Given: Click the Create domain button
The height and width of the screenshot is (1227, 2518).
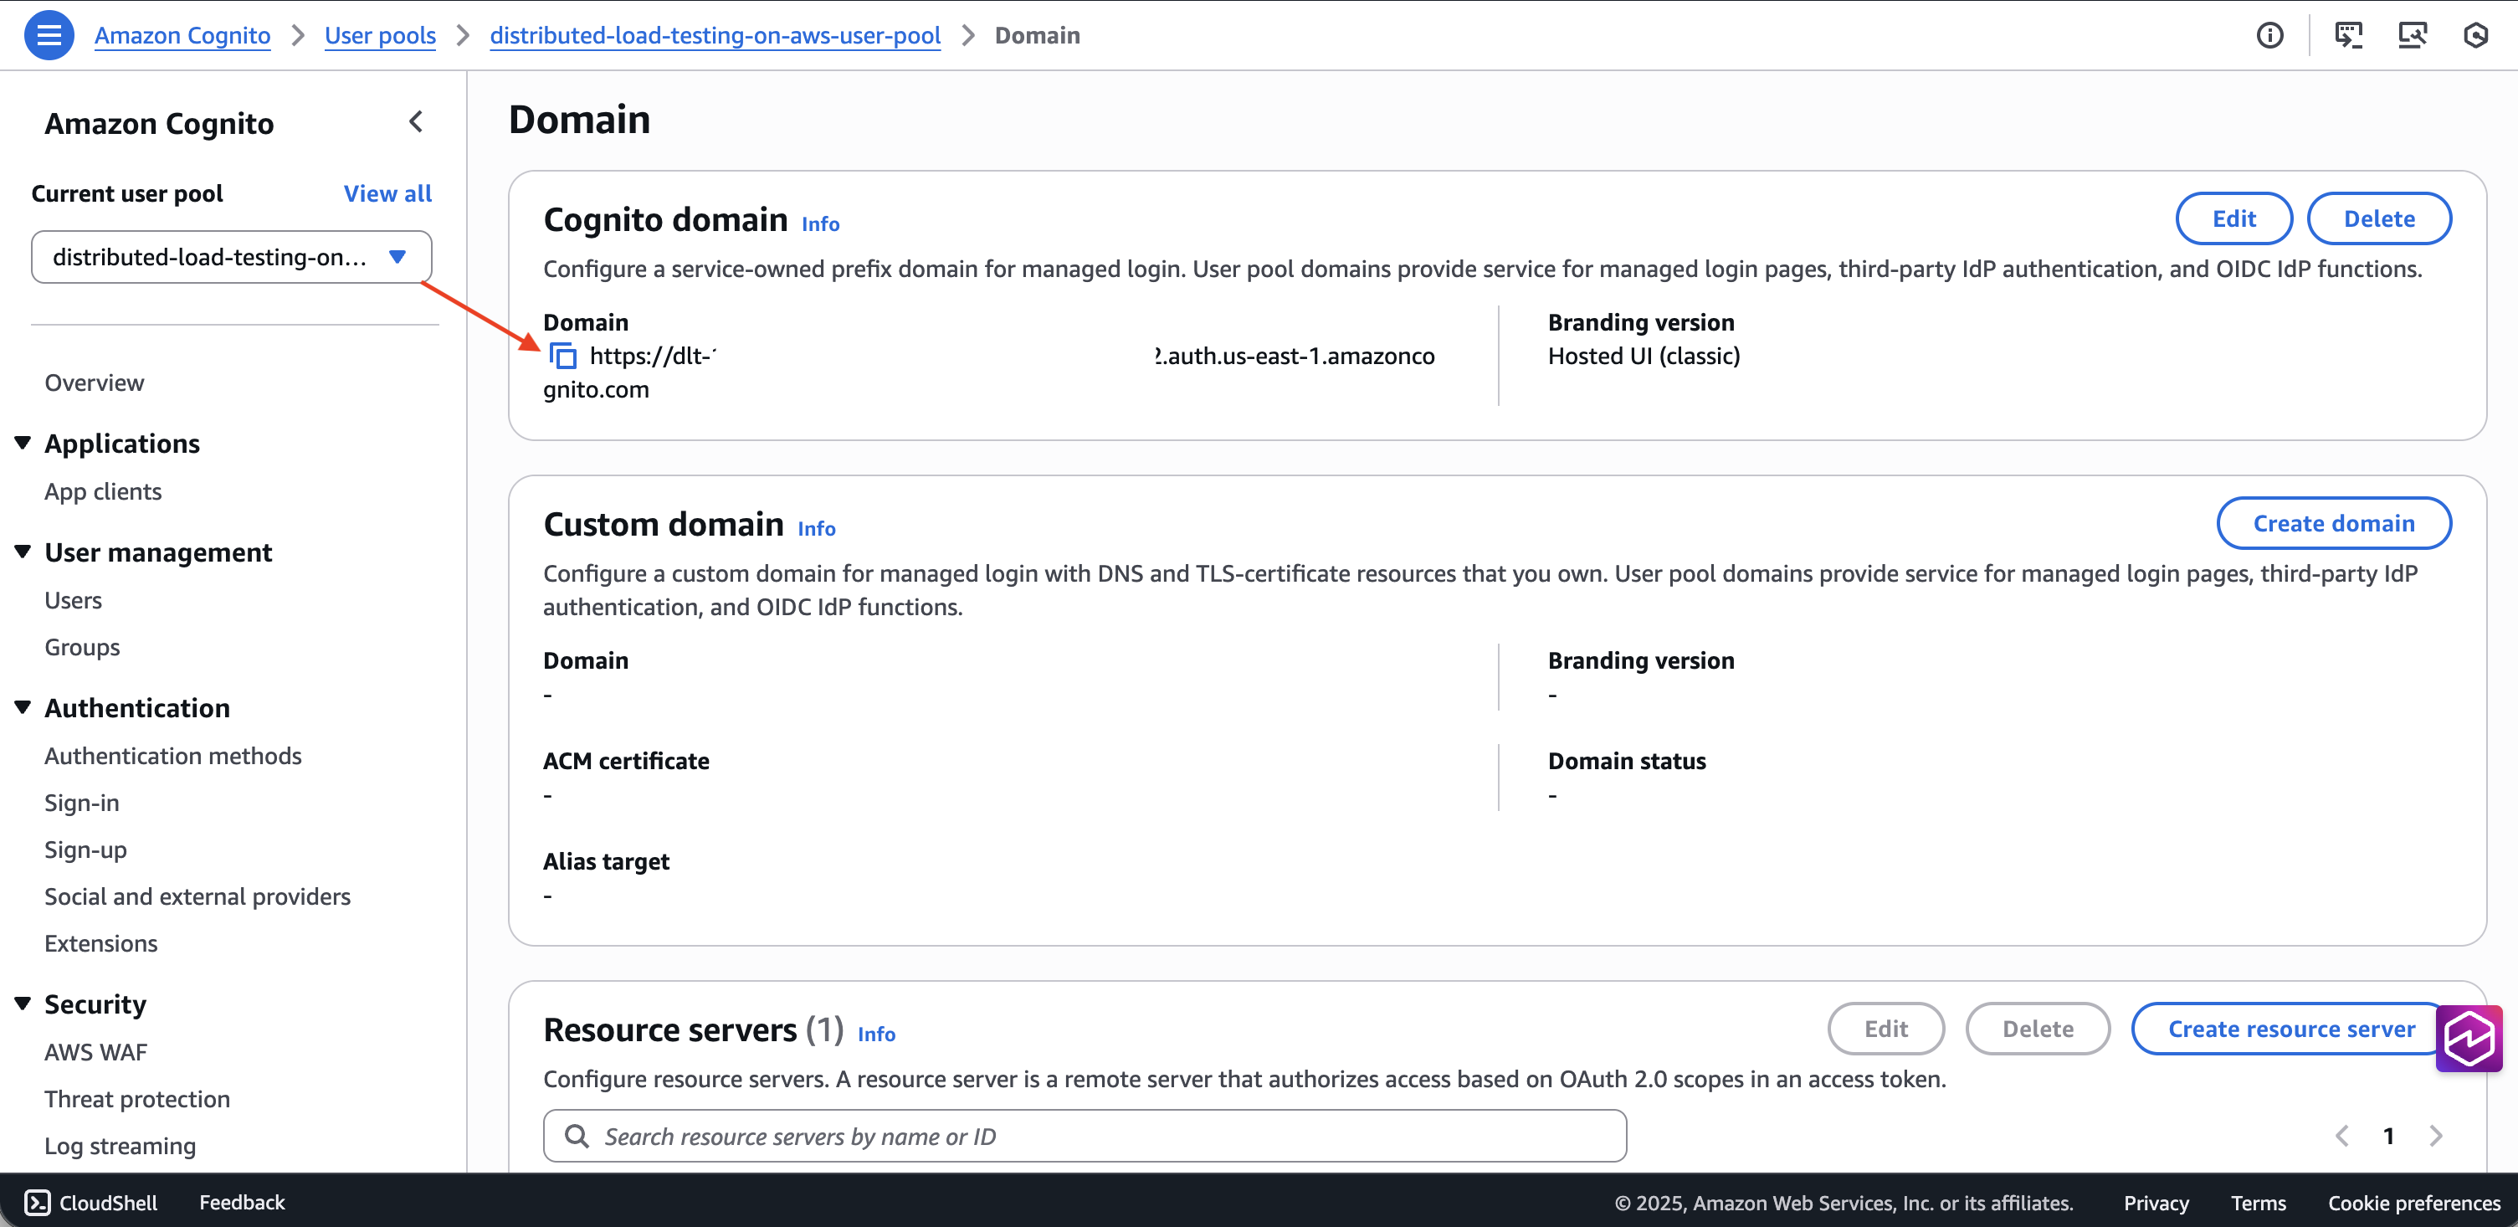Looking at the screenshot, I should [2334, 522].
